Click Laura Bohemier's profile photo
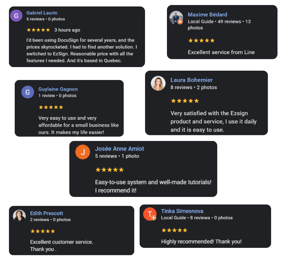This screenshot has height=264, width=284. [158, 83]
